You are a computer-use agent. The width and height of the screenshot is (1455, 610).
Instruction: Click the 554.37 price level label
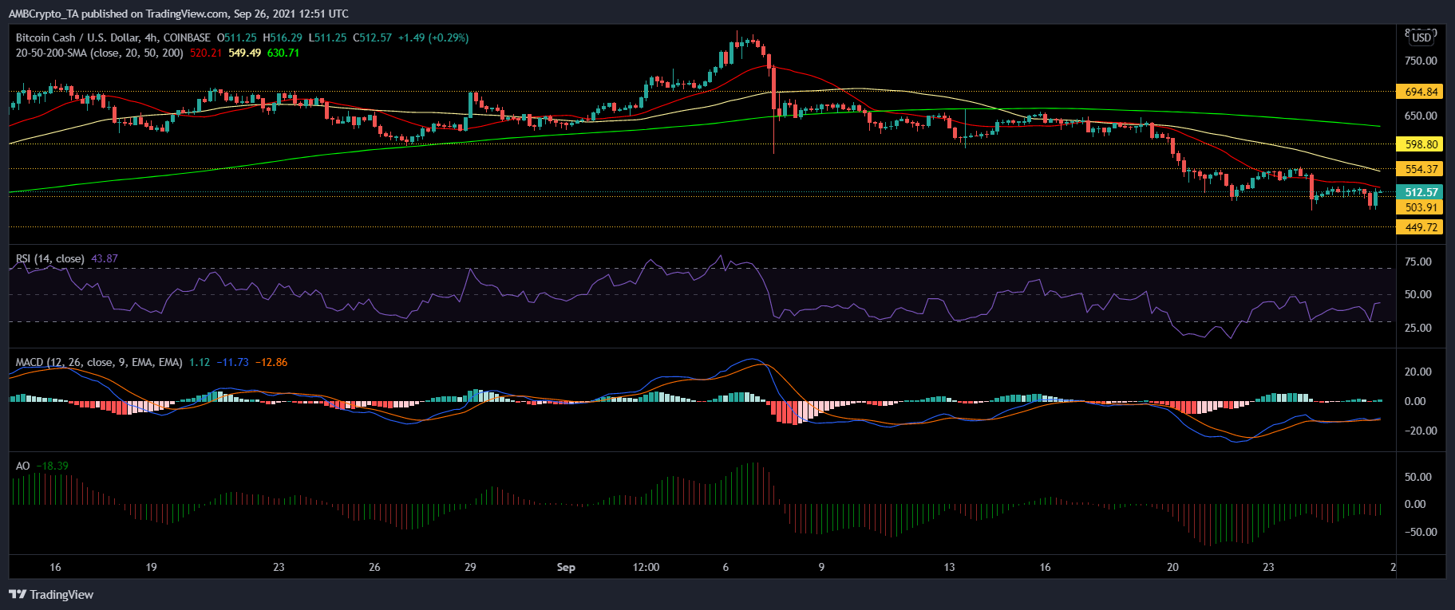pos(1421,169)
